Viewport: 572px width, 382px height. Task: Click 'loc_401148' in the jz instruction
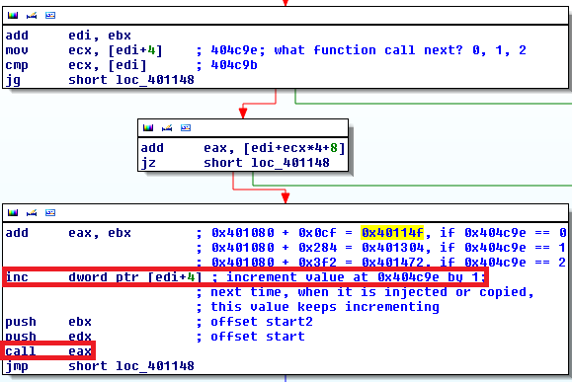[290, 163]
